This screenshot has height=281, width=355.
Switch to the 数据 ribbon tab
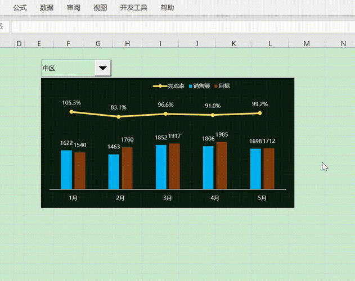[x=47, y=8]
